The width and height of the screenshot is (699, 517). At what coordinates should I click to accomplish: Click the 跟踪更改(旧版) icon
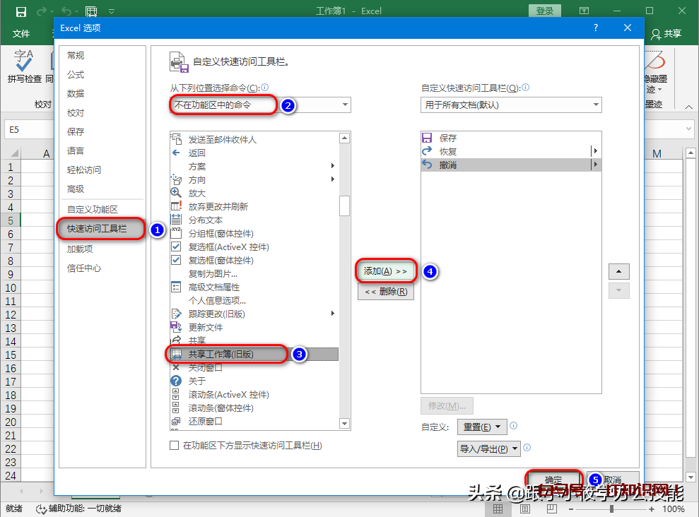point(177,314)
